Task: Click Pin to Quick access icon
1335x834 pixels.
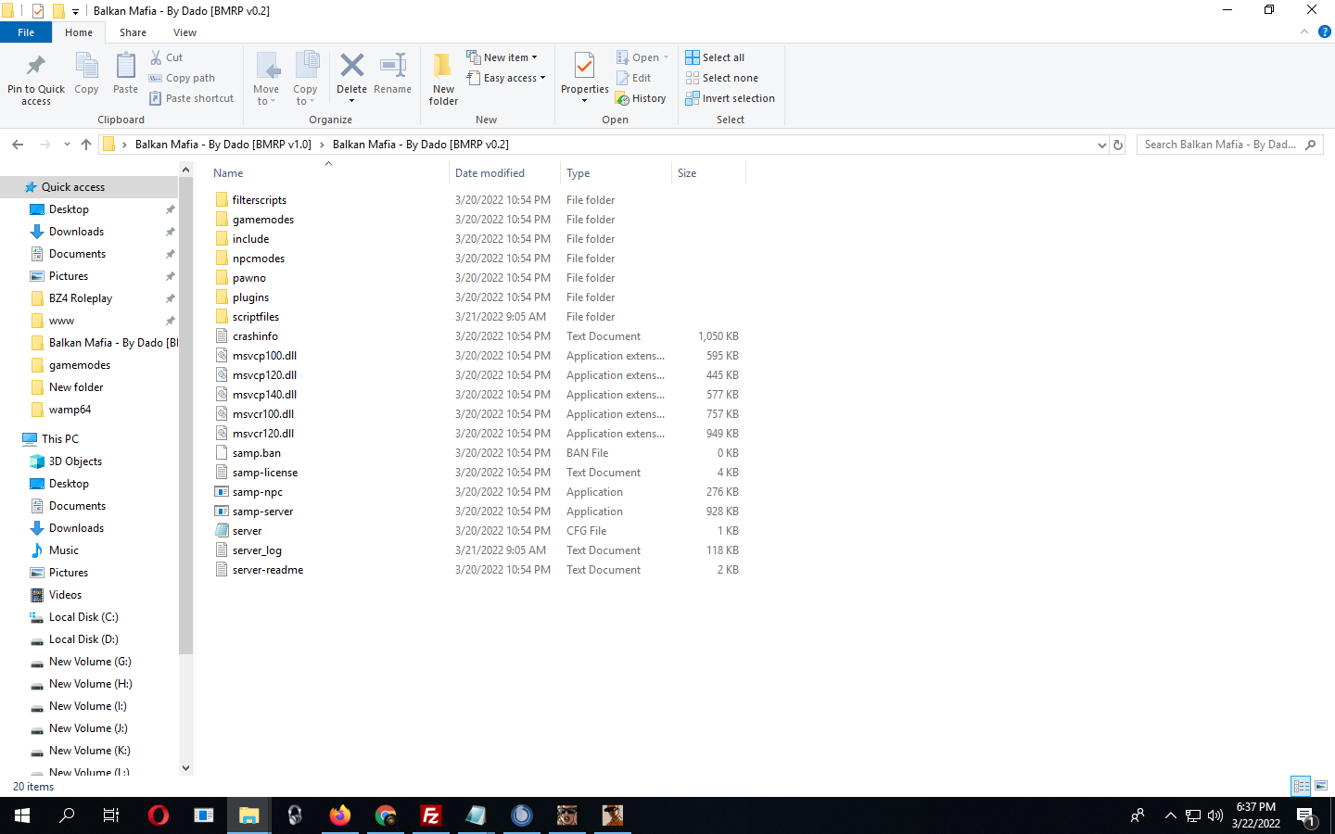Action: click(36, 67)
